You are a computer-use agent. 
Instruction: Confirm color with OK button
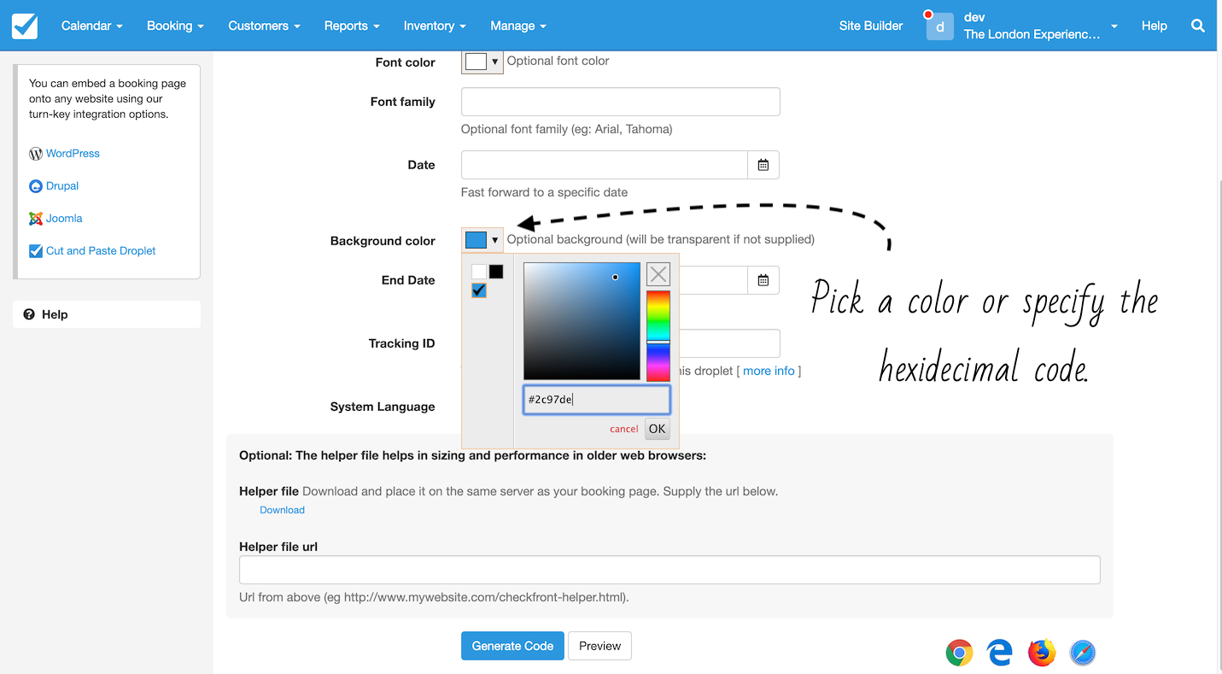[x=657, y=429]
